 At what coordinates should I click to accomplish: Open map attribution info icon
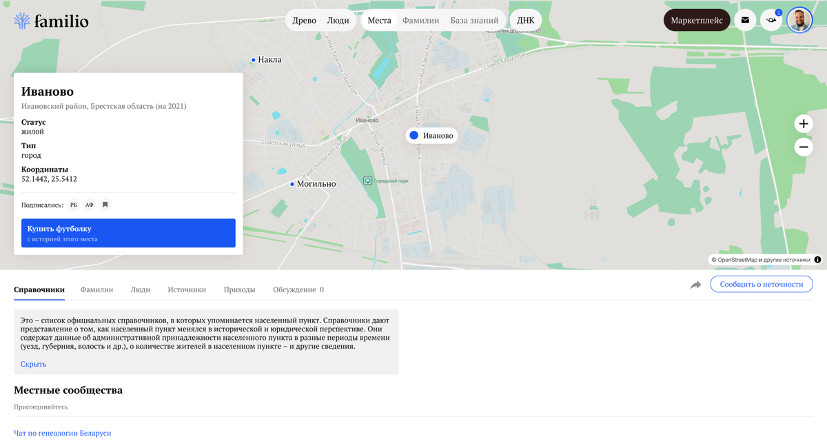click(x=817, y=259)
